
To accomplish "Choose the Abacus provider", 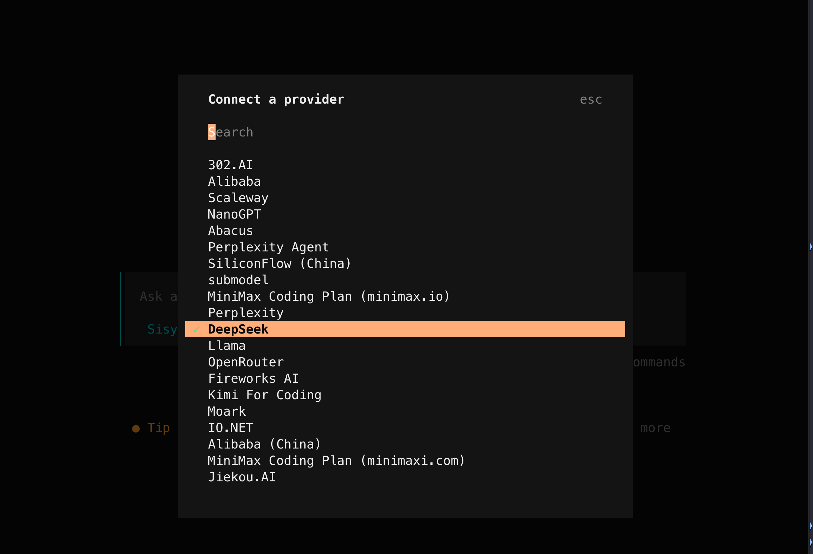I will point(230,231).
